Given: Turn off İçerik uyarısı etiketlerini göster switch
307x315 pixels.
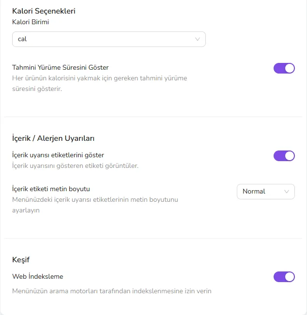Looking at the screenshot, I should click(284, 156).
